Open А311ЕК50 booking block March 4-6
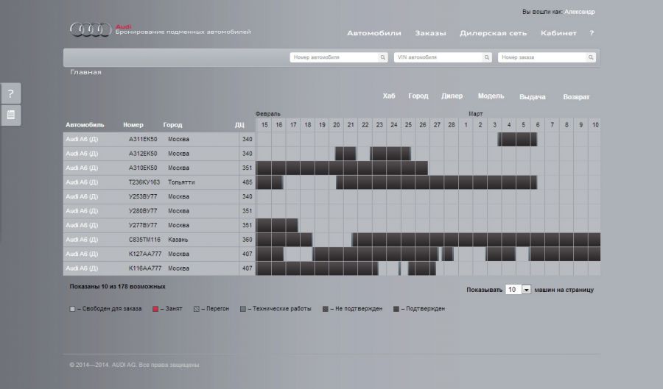The height and width of the screenshot is (389, 663). [518, 139]
